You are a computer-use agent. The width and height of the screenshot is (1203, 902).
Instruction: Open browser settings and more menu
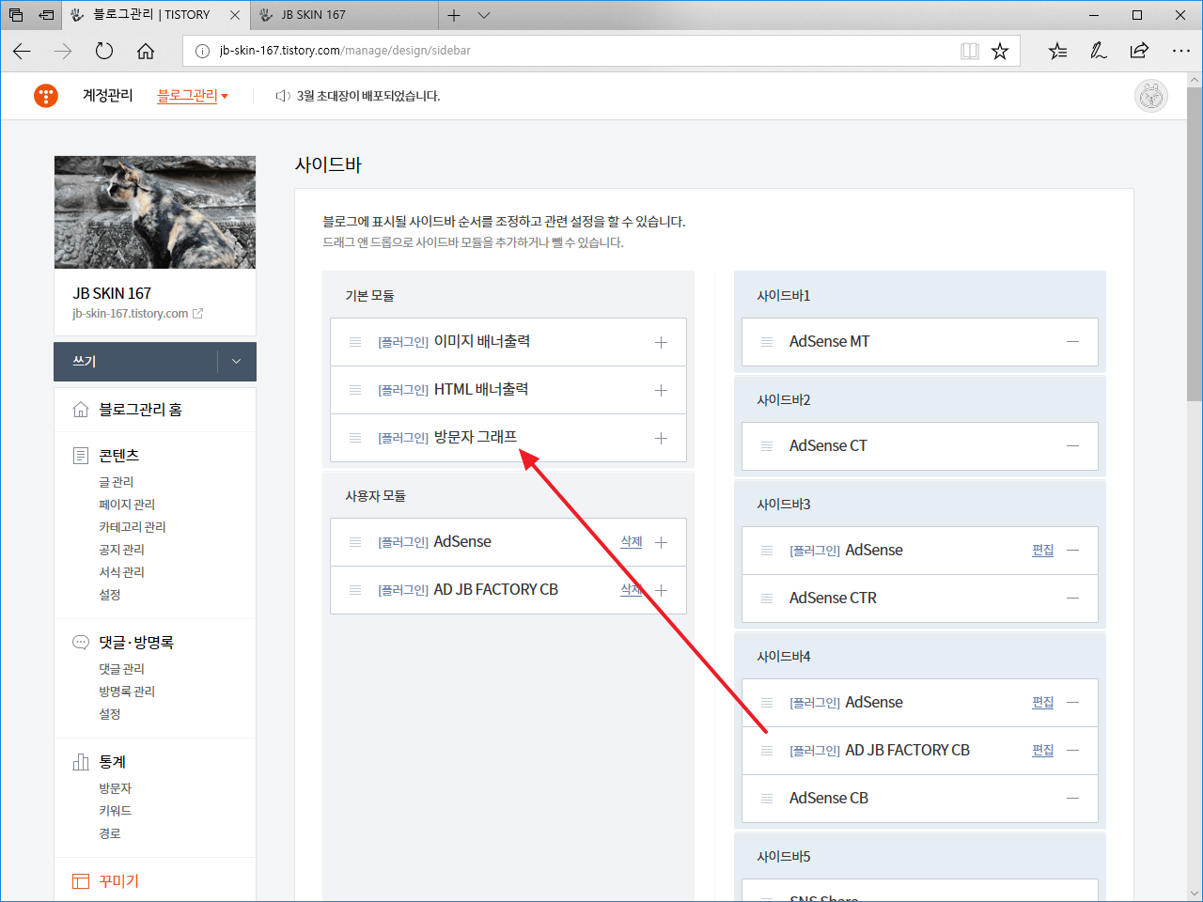tap(1181, 51)
